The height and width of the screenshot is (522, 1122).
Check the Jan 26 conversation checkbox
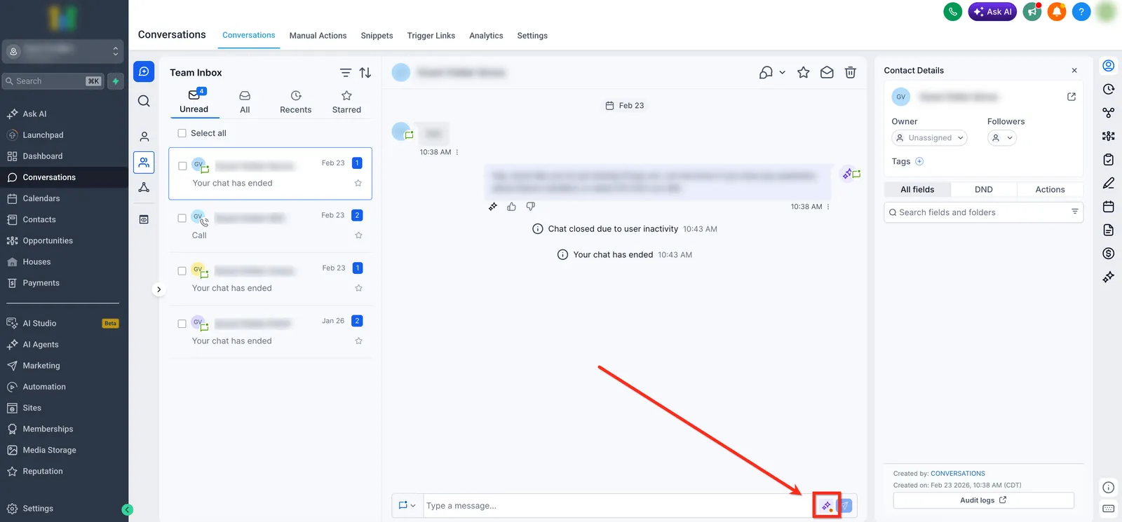182,324
